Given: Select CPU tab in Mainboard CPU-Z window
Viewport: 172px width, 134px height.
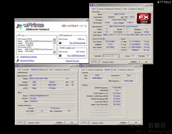Looking at the screenshot, I should coord(19,70).
